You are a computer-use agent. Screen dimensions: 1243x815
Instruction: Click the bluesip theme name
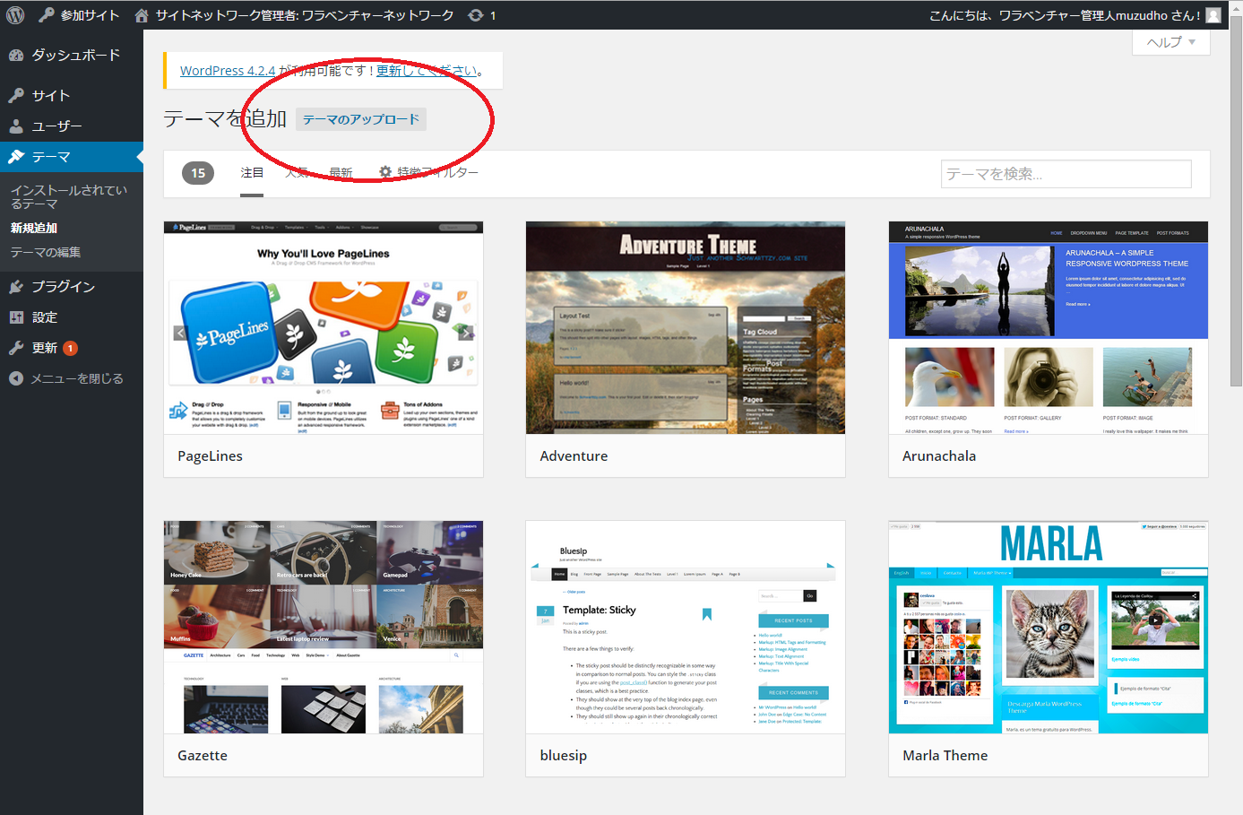point(564,756)
